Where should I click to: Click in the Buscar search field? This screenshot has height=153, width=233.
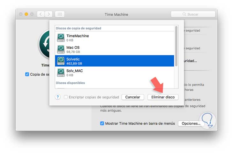click(x=193, y=14)
